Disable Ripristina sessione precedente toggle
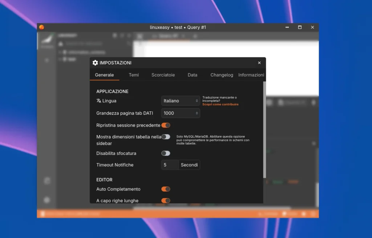 click(166, 125)
